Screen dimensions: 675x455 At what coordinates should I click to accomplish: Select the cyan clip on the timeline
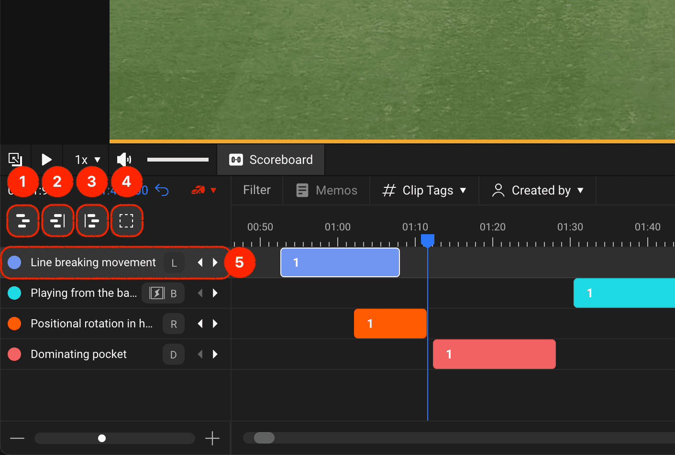pos(624,293)
